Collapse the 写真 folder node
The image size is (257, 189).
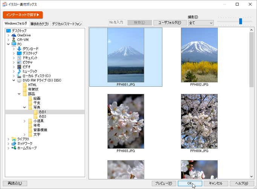point(25,107)
